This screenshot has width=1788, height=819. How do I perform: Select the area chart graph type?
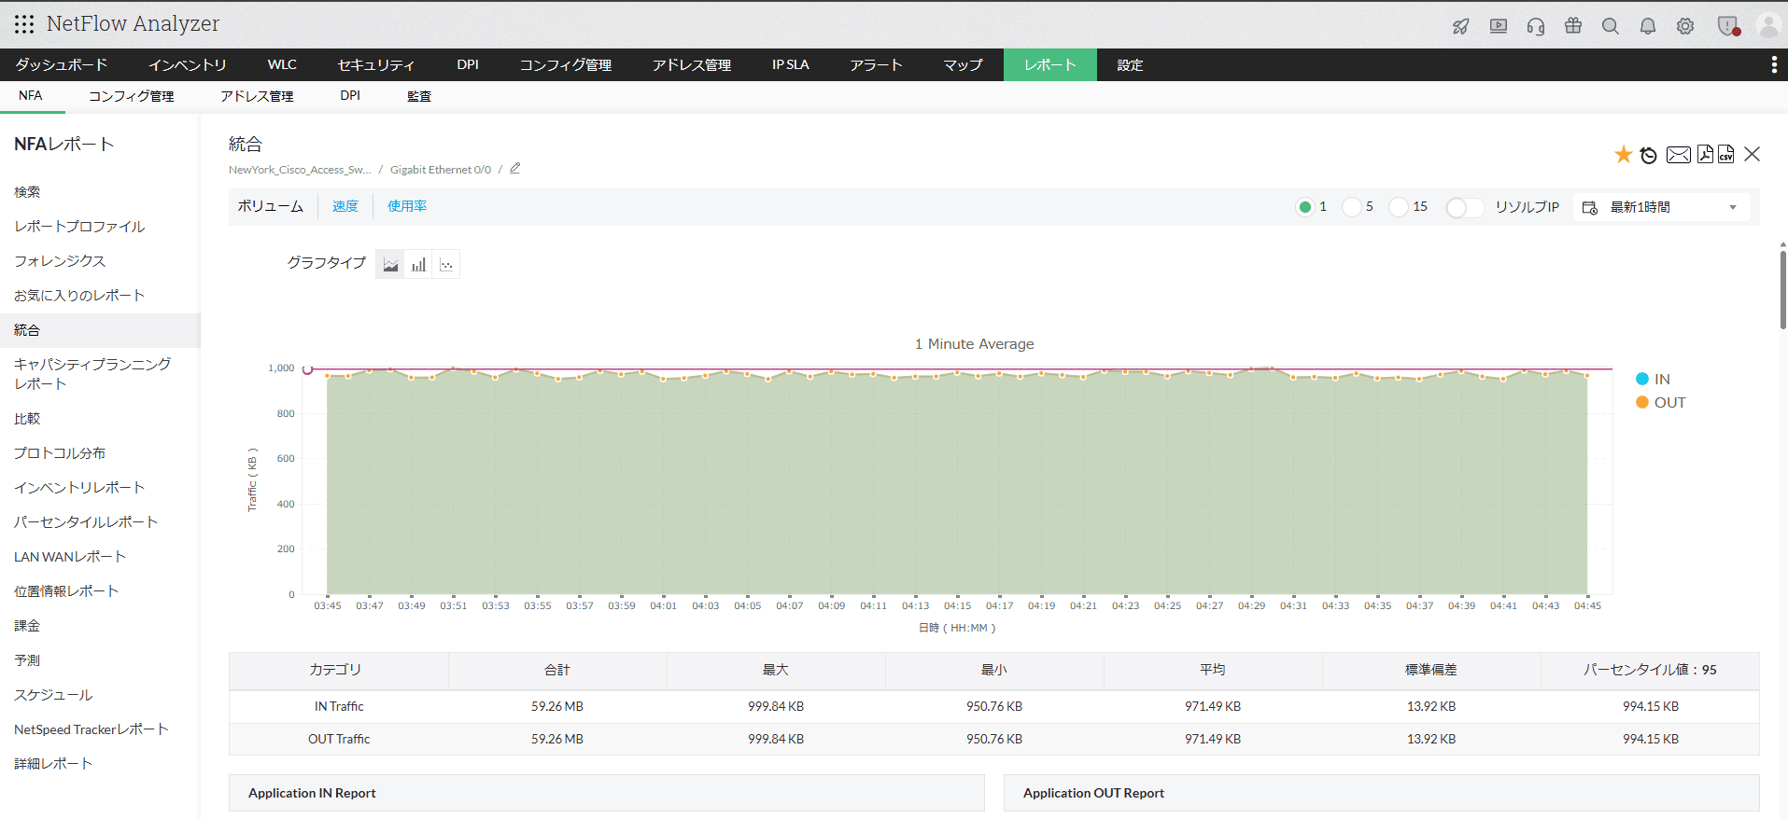390,265
